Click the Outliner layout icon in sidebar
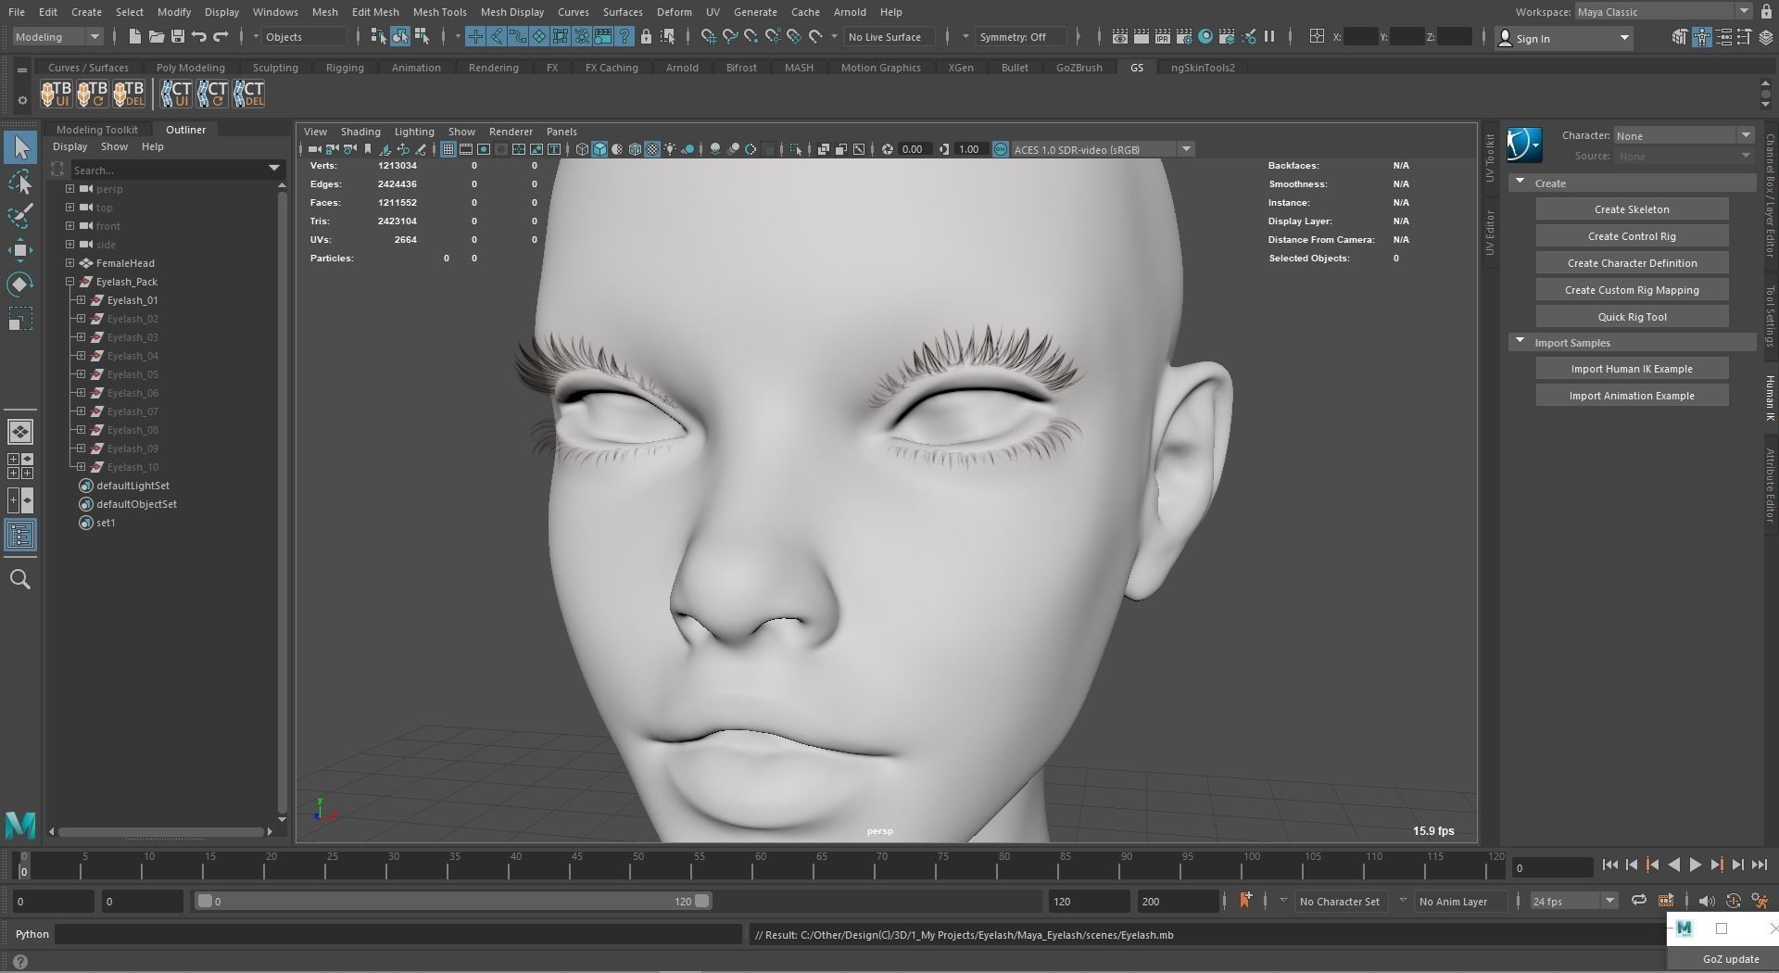The width and height of the screenshot is (1779, 973). click(x=20, y=536)
